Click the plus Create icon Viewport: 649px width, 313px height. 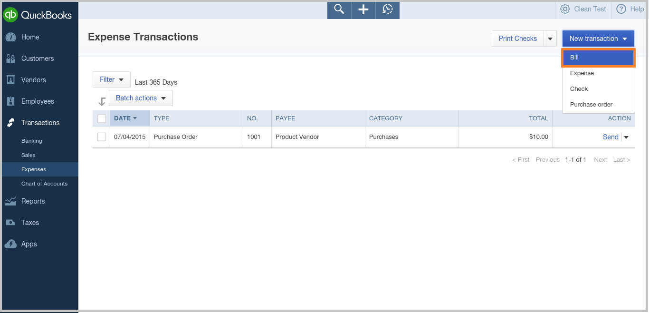point(363,10)
